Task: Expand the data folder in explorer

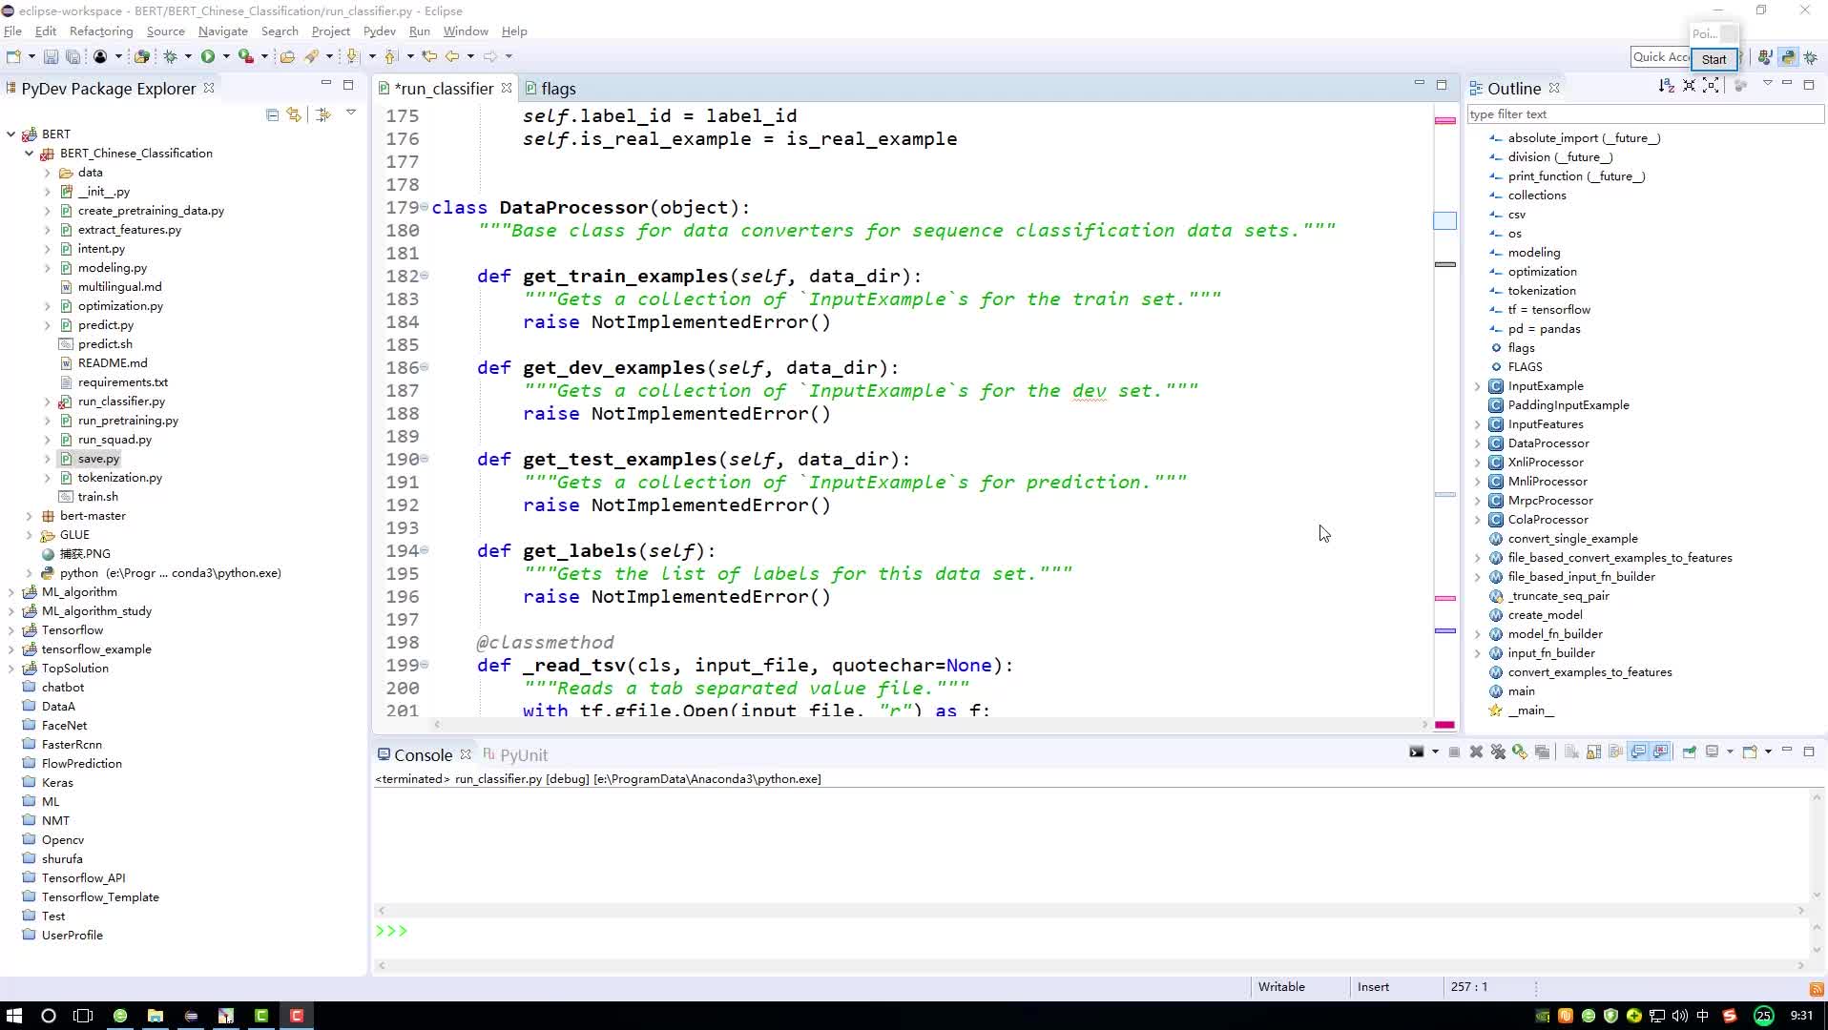Action: [48, 173]
